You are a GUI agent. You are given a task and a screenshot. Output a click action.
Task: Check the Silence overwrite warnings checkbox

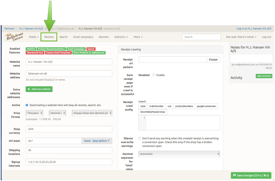tap(140, 138)
